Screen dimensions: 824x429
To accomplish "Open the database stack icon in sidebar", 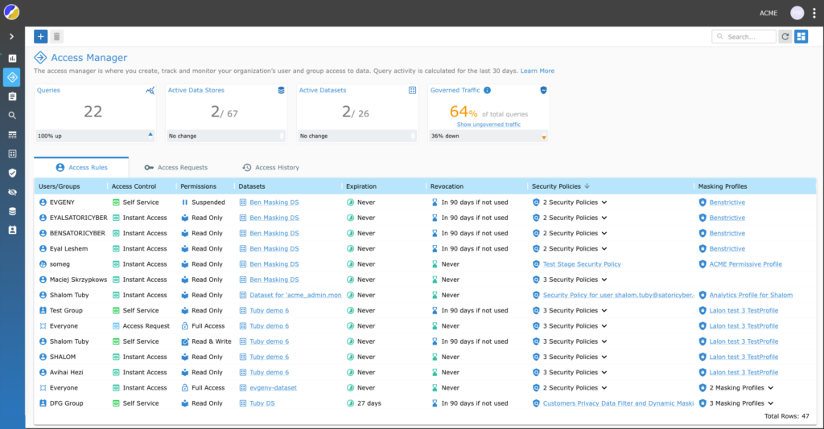I will [12, 211].
